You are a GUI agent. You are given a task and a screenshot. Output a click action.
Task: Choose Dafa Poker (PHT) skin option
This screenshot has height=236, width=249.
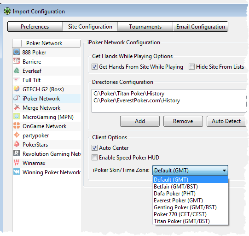point(190,194)
